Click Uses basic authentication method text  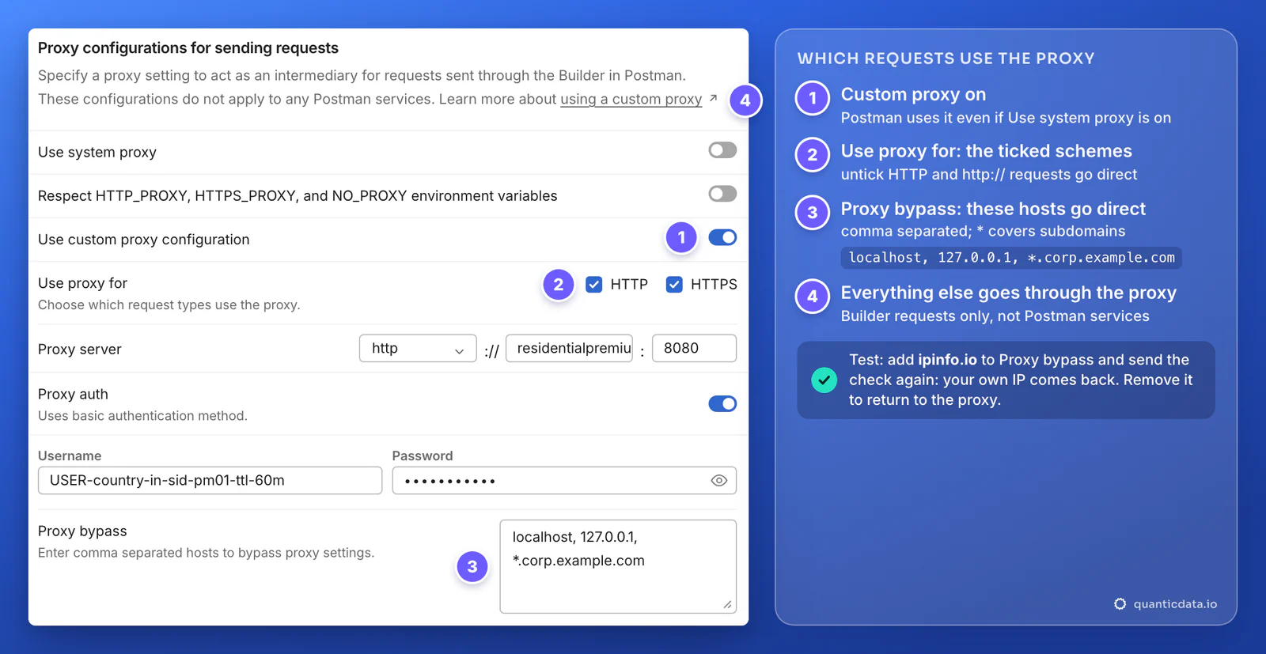coord(142,416)
